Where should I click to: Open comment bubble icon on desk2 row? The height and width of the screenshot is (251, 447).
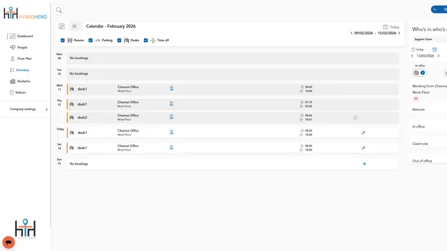point(356,118)
